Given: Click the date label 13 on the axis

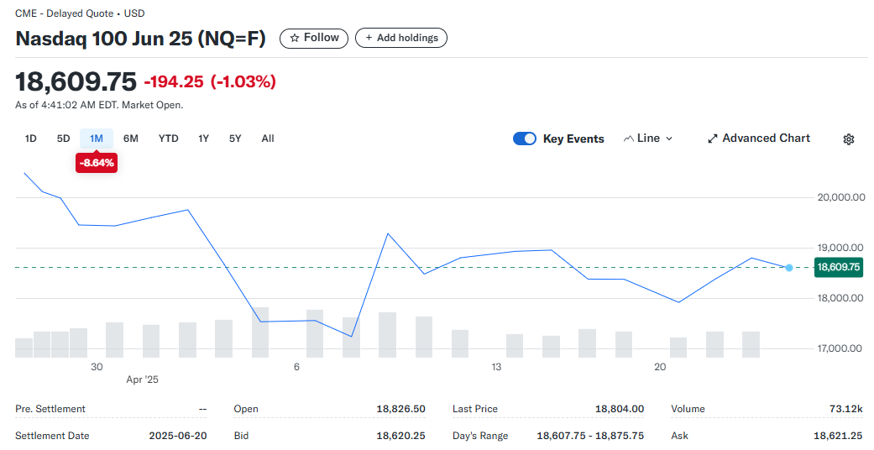Looking at the screenshot, I should [496, 367].
